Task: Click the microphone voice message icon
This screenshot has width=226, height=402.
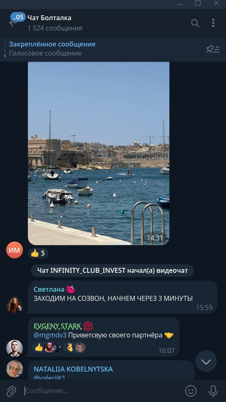Action: pyautogui.click(x=213, y=391)
